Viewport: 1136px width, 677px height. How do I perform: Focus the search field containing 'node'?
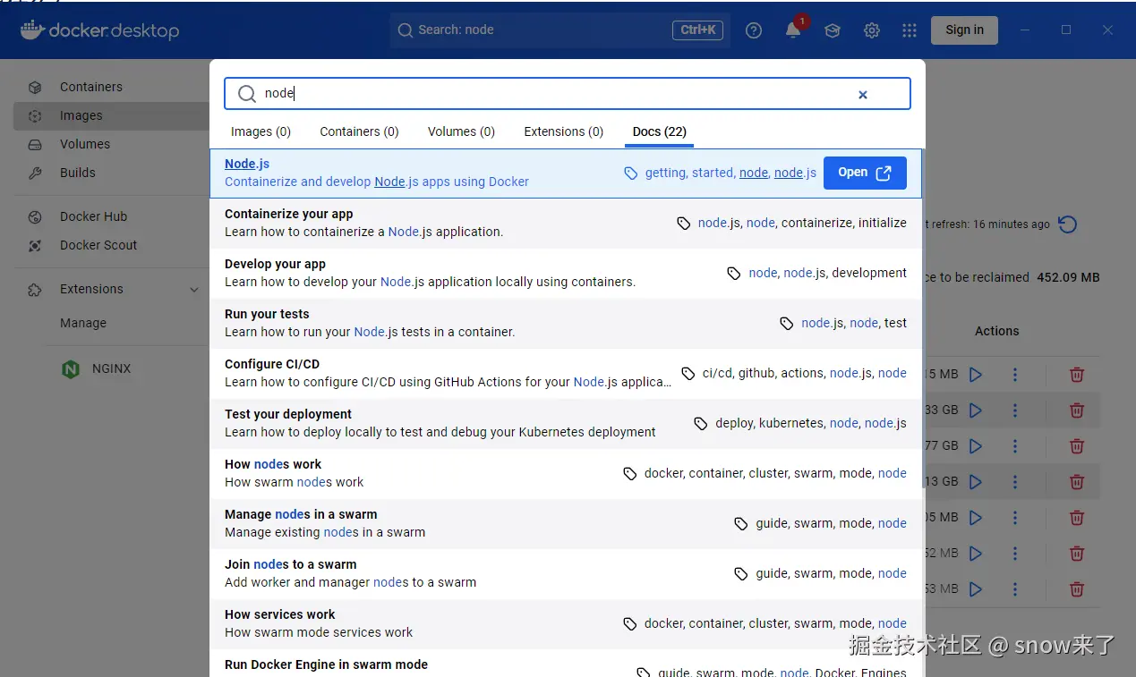tap(568, 94)
